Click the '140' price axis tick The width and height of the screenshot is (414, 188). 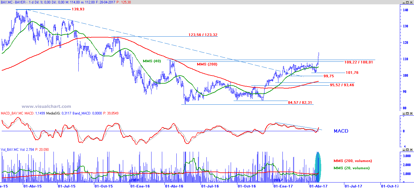pyautogui.click(x=406, y=10)
